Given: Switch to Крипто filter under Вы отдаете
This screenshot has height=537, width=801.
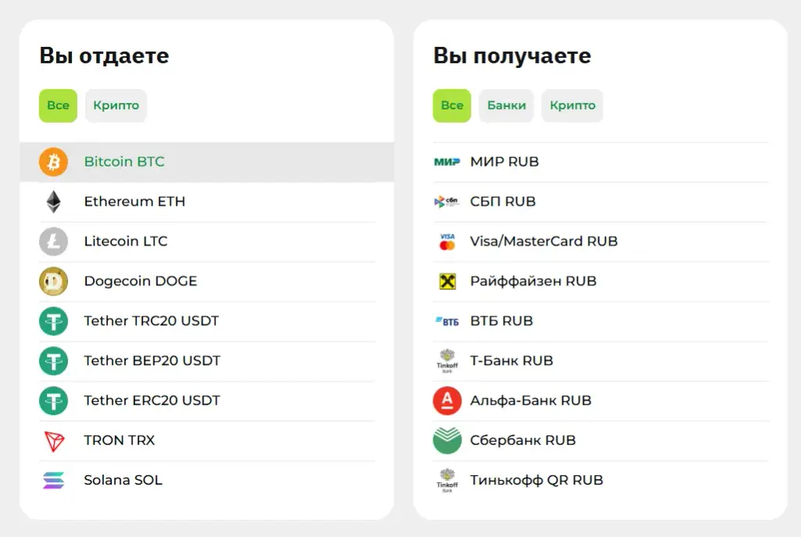Looking at the screenshot, I should click(116, 106).
